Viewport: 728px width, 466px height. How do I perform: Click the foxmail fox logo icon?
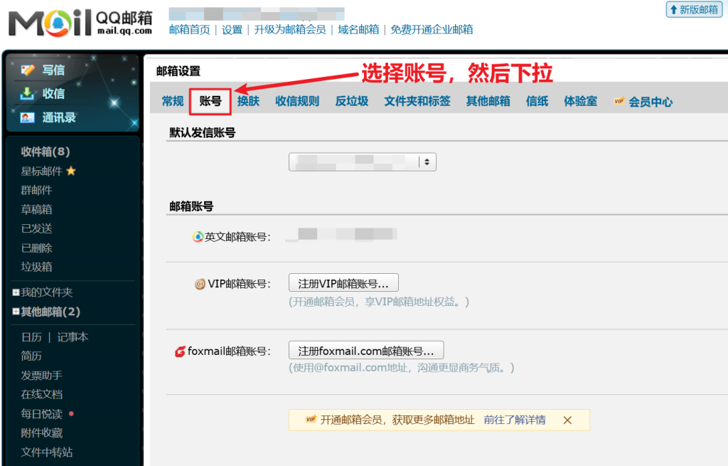tap(180, 351)
